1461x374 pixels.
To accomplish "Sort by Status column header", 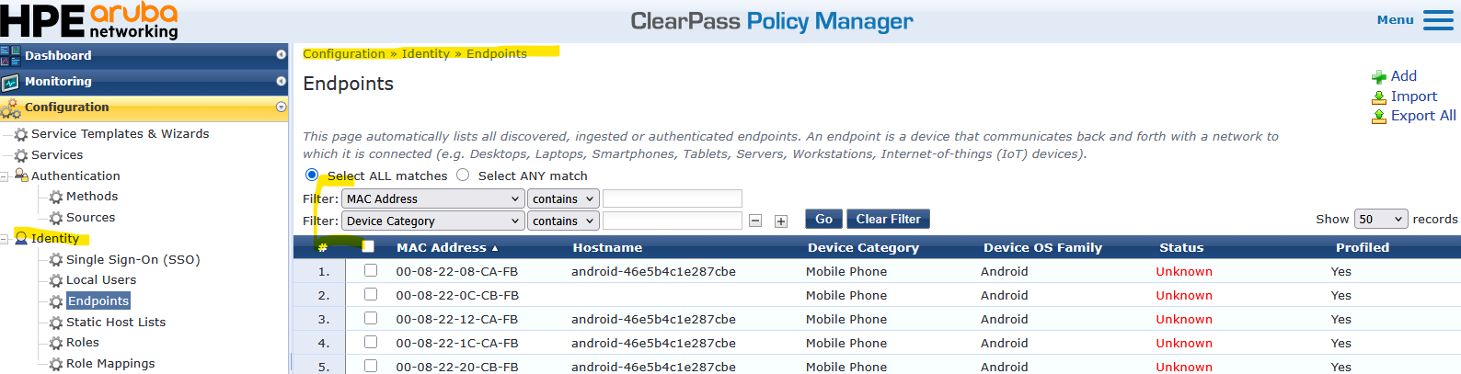I will coord(1181,247).
